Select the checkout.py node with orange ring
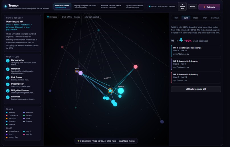The width and height of the screenshot is (230, 147). pos(110,91)
